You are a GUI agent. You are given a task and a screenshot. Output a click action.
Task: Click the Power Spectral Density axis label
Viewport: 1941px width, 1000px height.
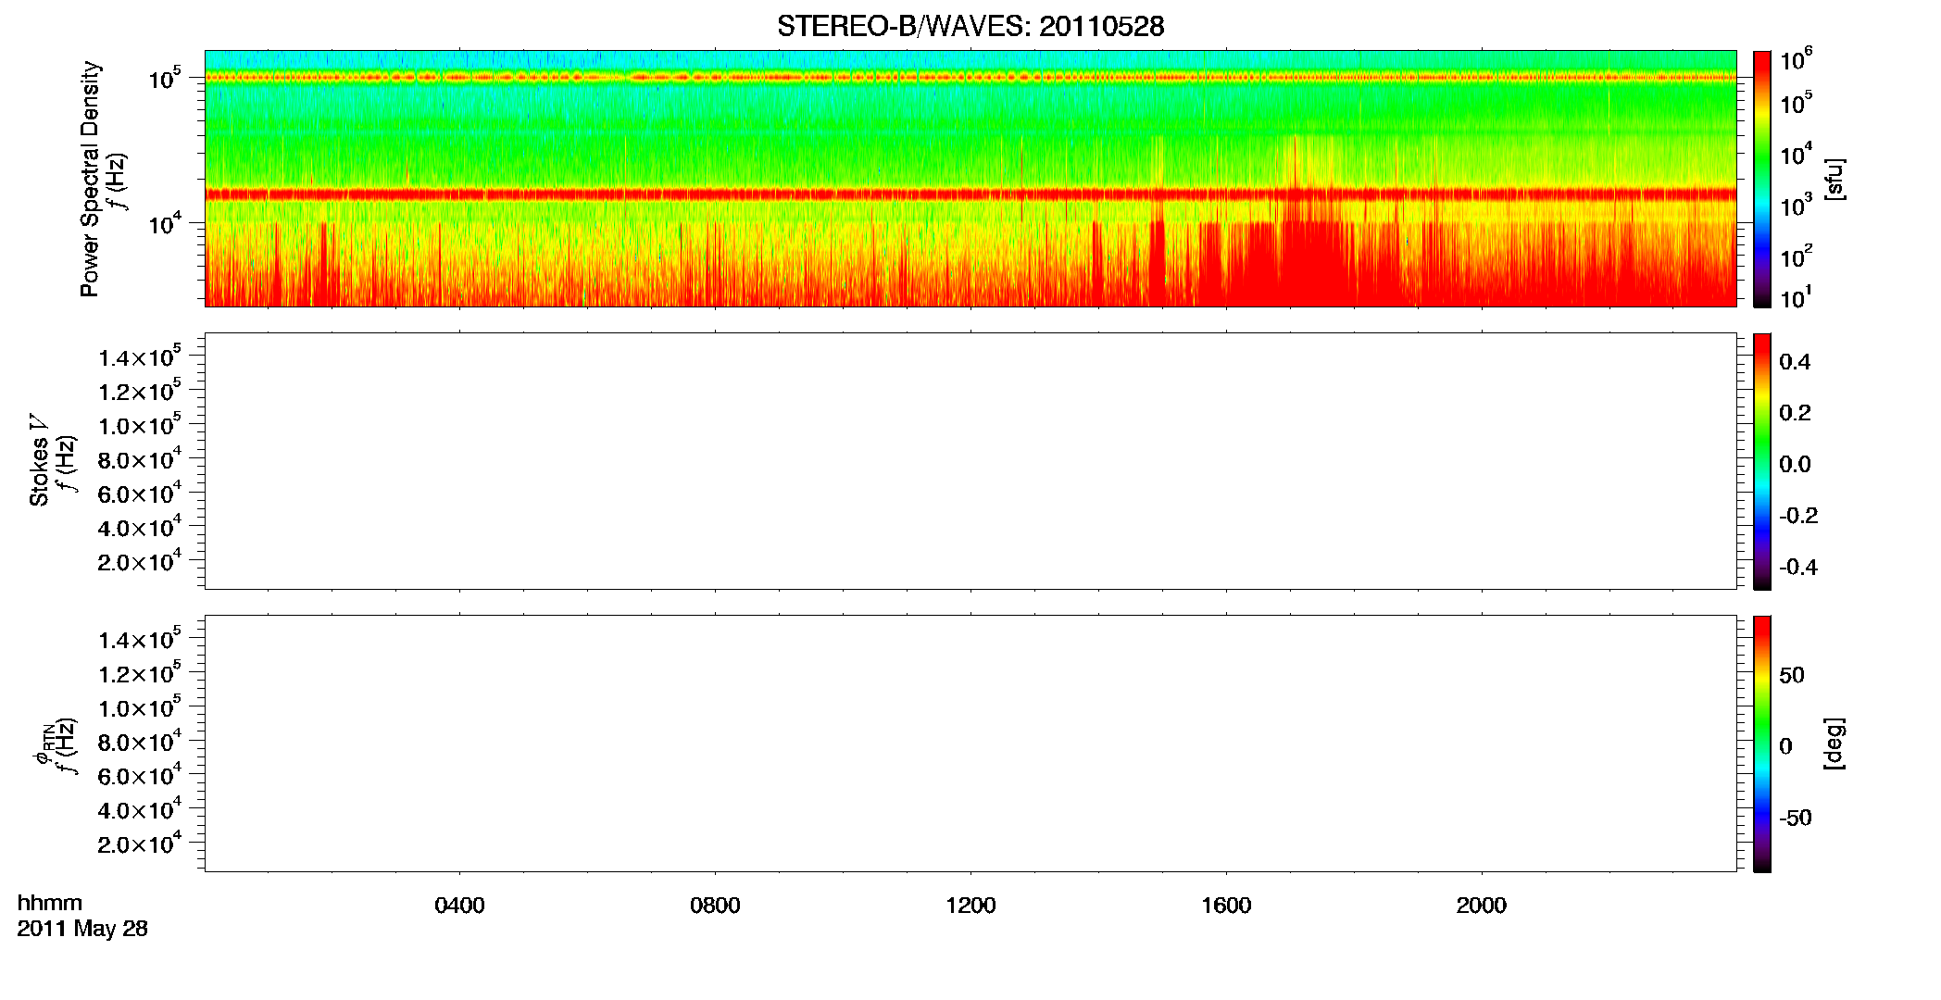[x=90, y=179]
